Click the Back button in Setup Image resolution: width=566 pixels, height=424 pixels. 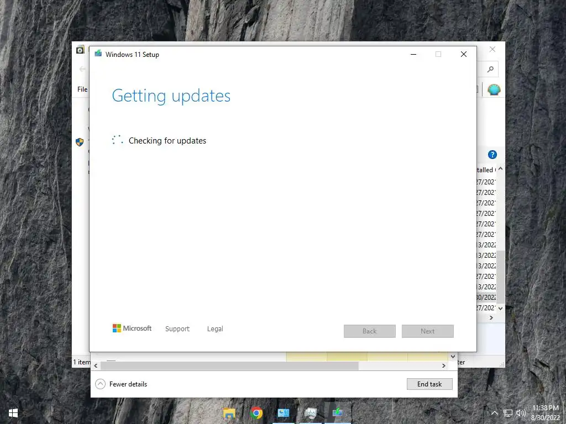[370, 331]
